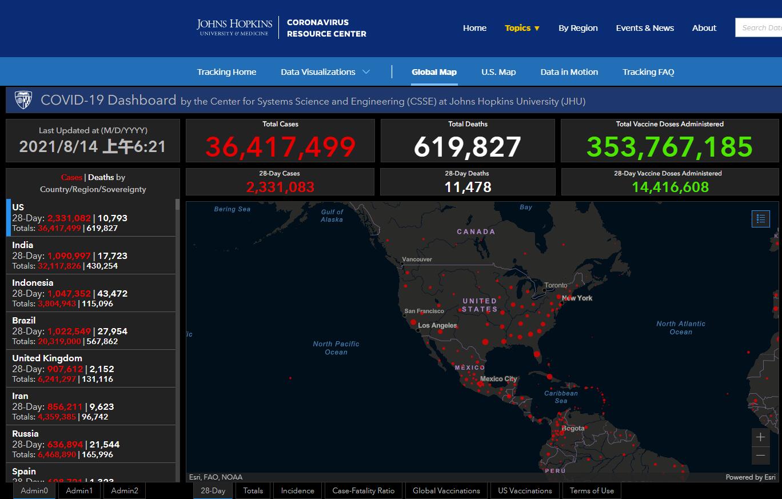
Task: Switch to the Admin1 tab
Action: point(79,490)
